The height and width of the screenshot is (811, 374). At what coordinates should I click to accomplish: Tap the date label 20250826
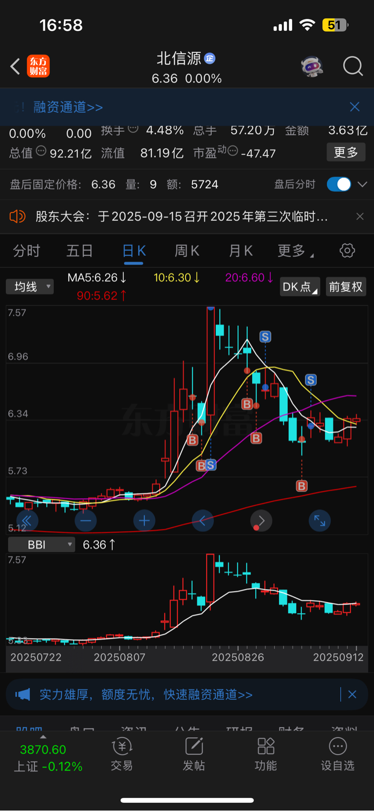[238, 657]
